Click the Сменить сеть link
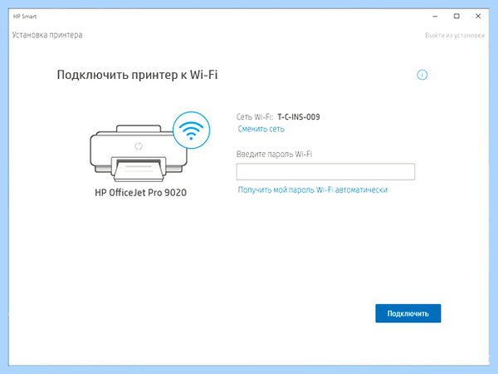Viewport: 498px width, 374px height. (x=261, y=129)
